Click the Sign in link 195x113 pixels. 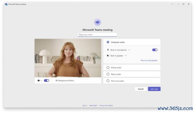click(x=85, y=105)
